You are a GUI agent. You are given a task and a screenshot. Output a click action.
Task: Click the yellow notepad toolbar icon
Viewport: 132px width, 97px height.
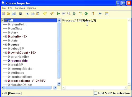[107, 13]
